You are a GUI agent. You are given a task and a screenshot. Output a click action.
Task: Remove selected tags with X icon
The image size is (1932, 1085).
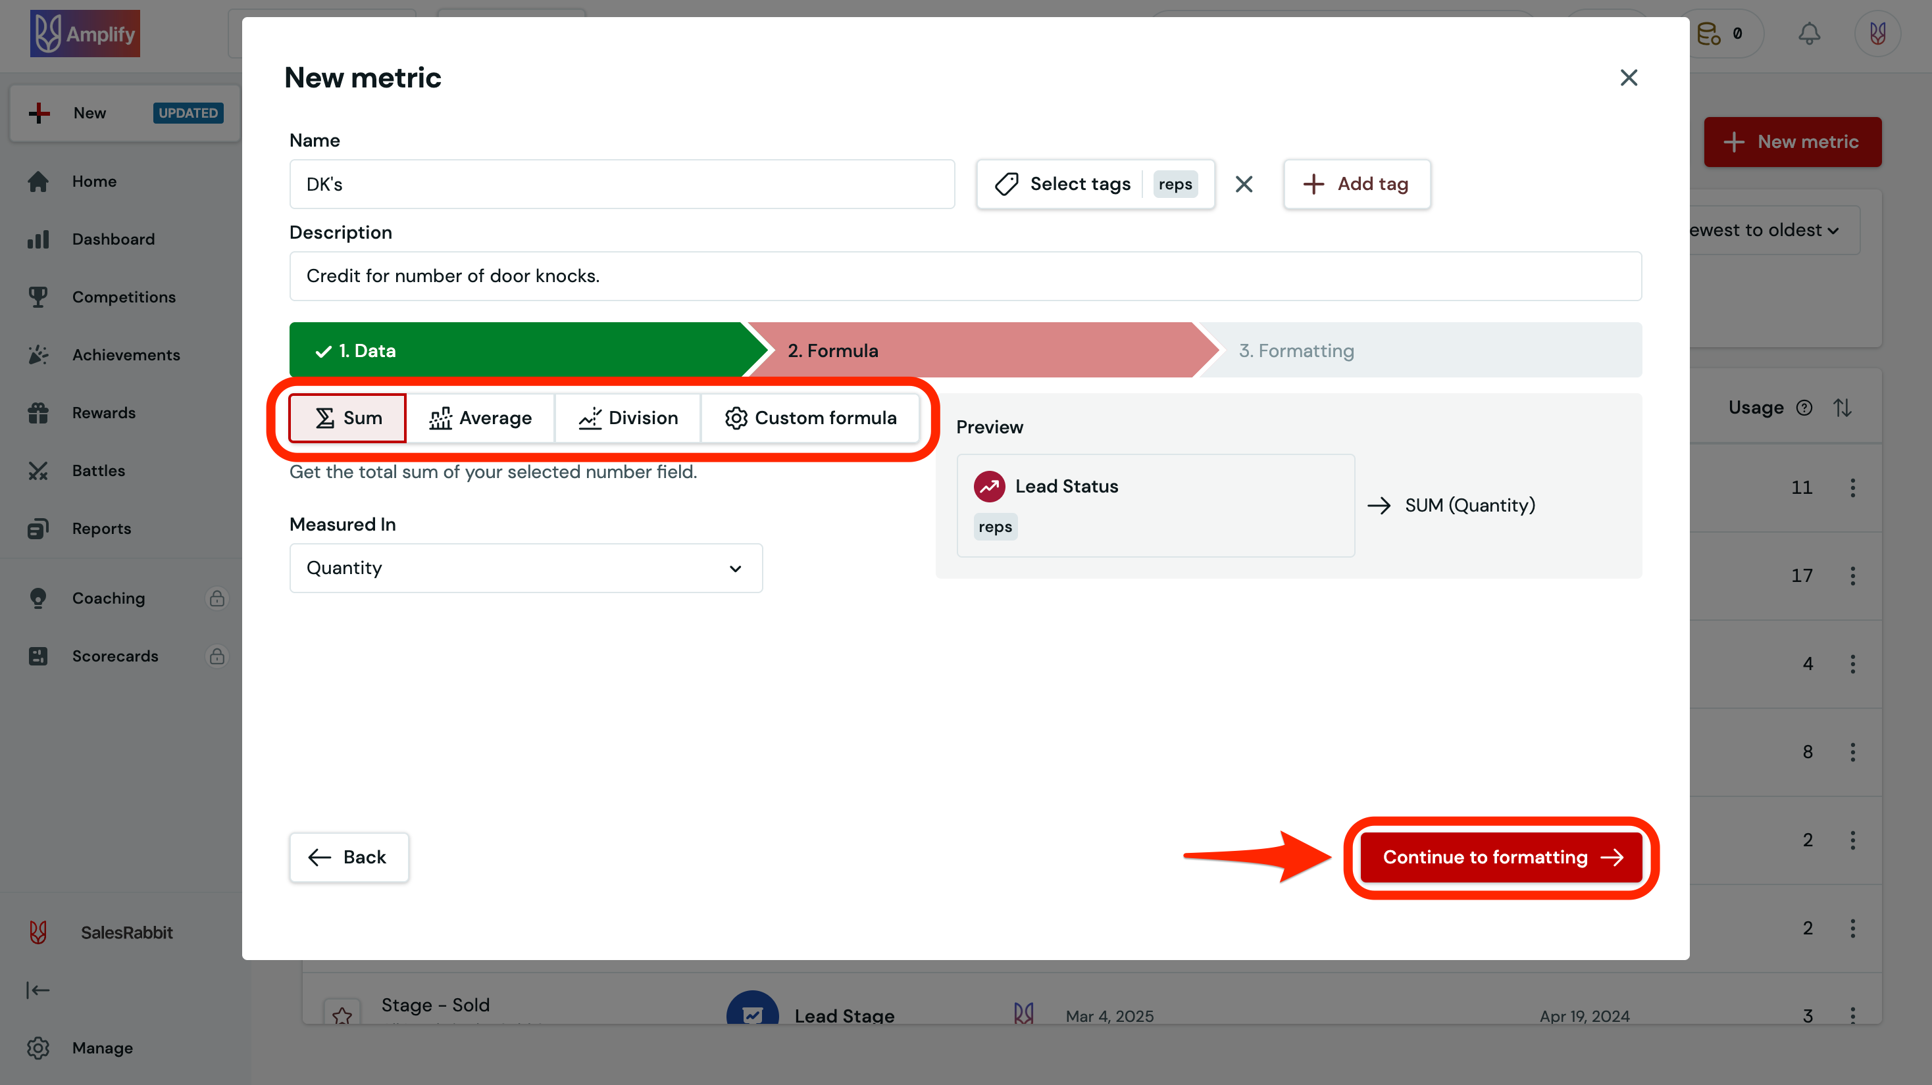click(x=1244, y=184)
